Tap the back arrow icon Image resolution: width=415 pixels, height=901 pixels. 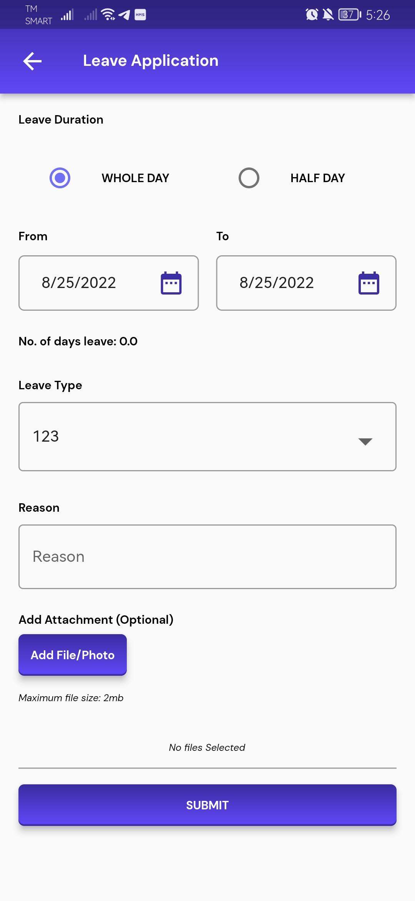pyautogui.click(x=32, y=61)
